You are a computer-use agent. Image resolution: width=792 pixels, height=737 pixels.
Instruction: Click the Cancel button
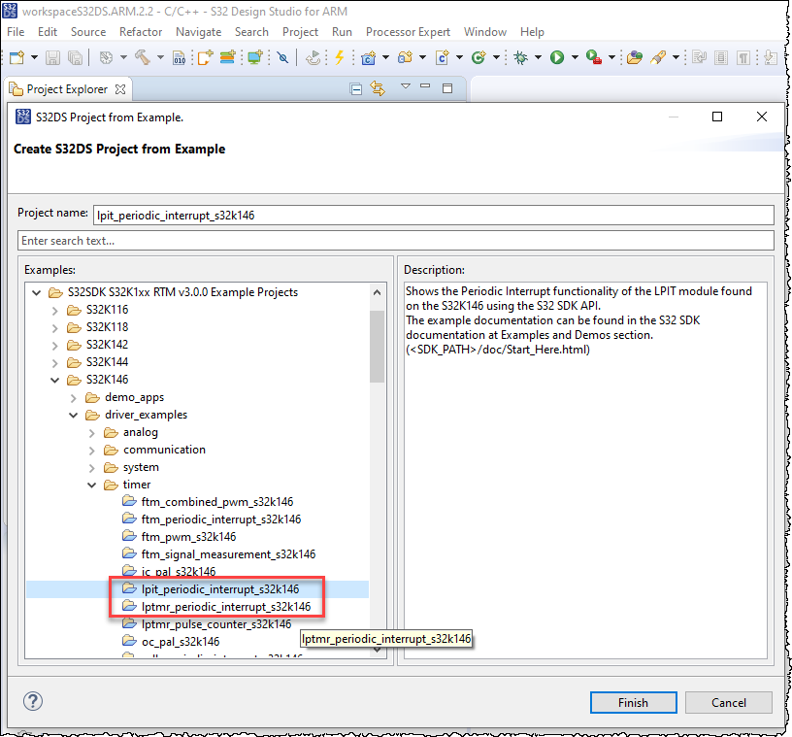(x=728, y=703)
